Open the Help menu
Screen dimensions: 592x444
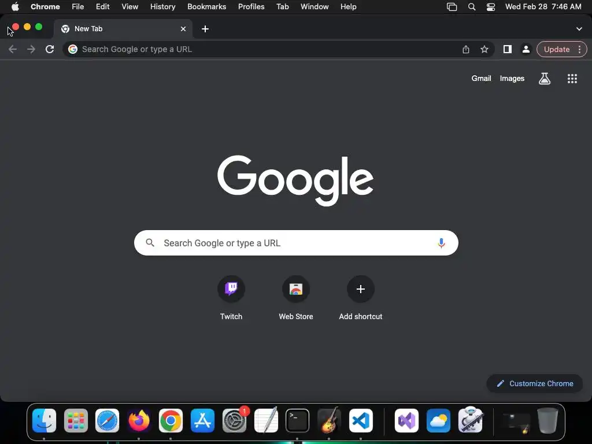coord(348,7)
